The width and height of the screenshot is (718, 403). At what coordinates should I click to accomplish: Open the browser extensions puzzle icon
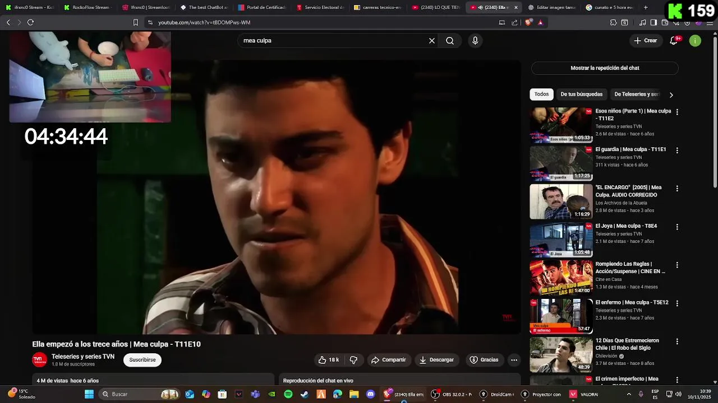pyautogui.click(x=613, y=22)
